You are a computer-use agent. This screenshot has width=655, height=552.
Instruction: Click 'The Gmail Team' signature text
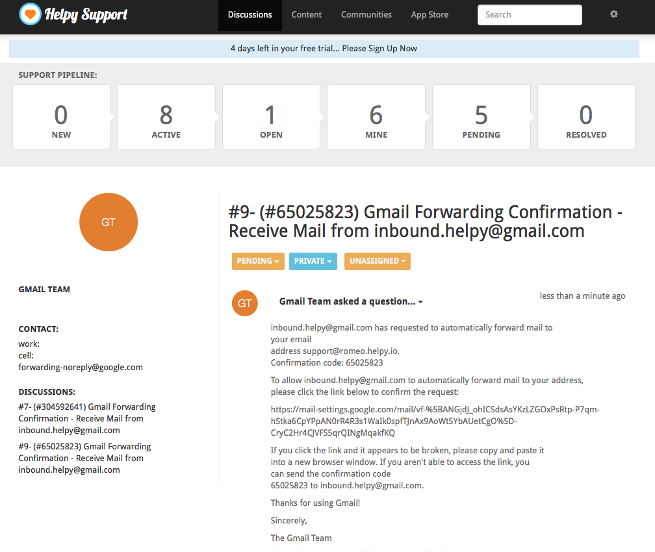tap(302, 538)
